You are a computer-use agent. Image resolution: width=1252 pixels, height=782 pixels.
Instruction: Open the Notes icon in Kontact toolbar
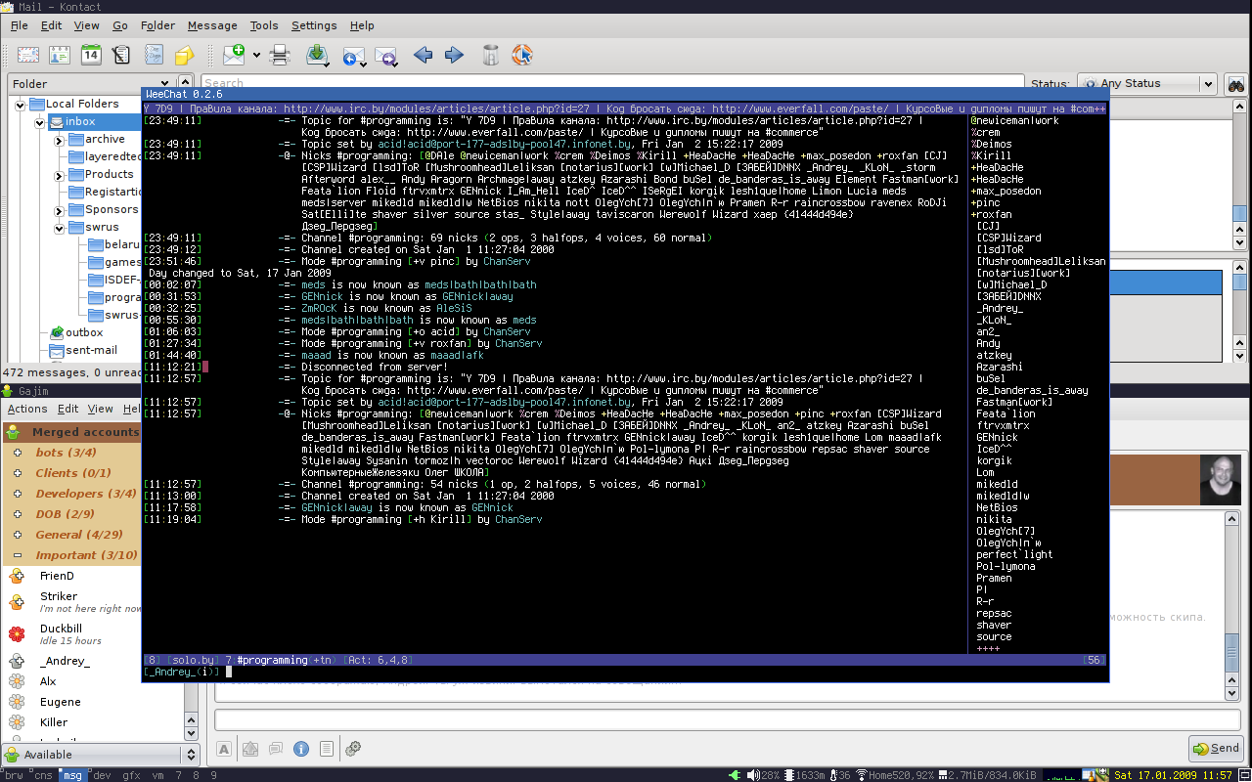point(184,56)
